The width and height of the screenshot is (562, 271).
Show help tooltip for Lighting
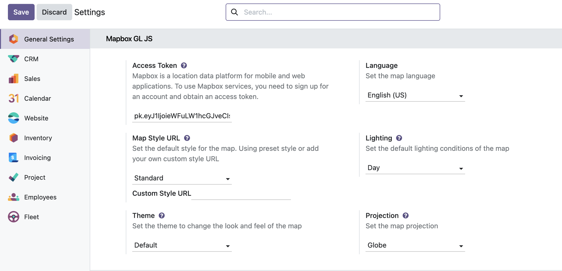(399, 138)
